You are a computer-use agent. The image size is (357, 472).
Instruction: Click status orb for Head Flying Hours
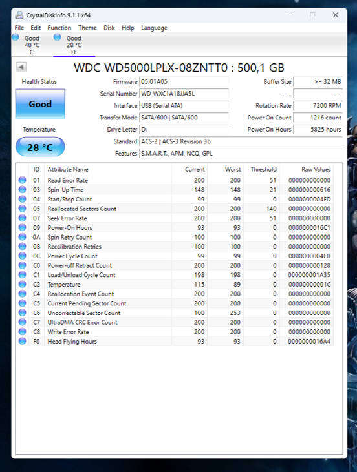22,341
